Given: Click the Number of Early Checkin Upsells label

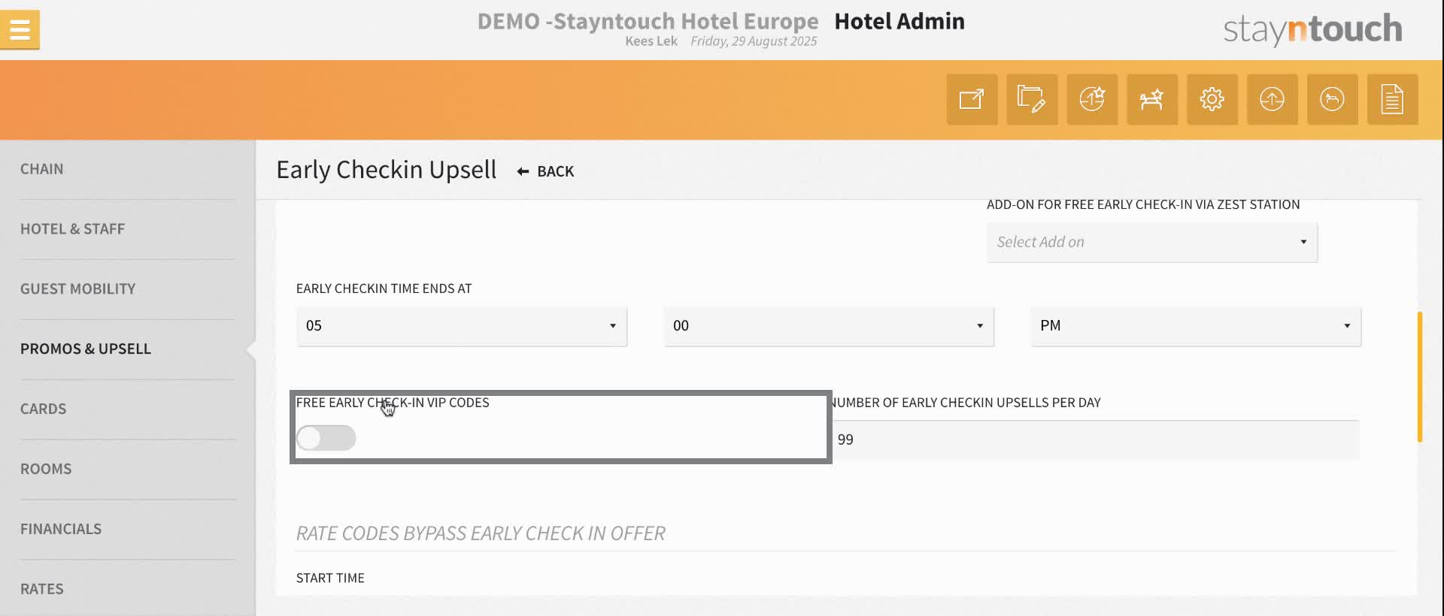Looking at the screenshot, I should point(966,403).
